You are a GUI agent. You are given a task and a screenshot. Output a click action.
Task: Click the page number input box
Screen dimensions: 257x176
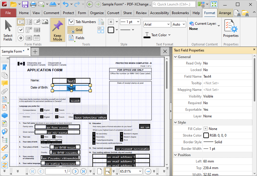point(58,171)
